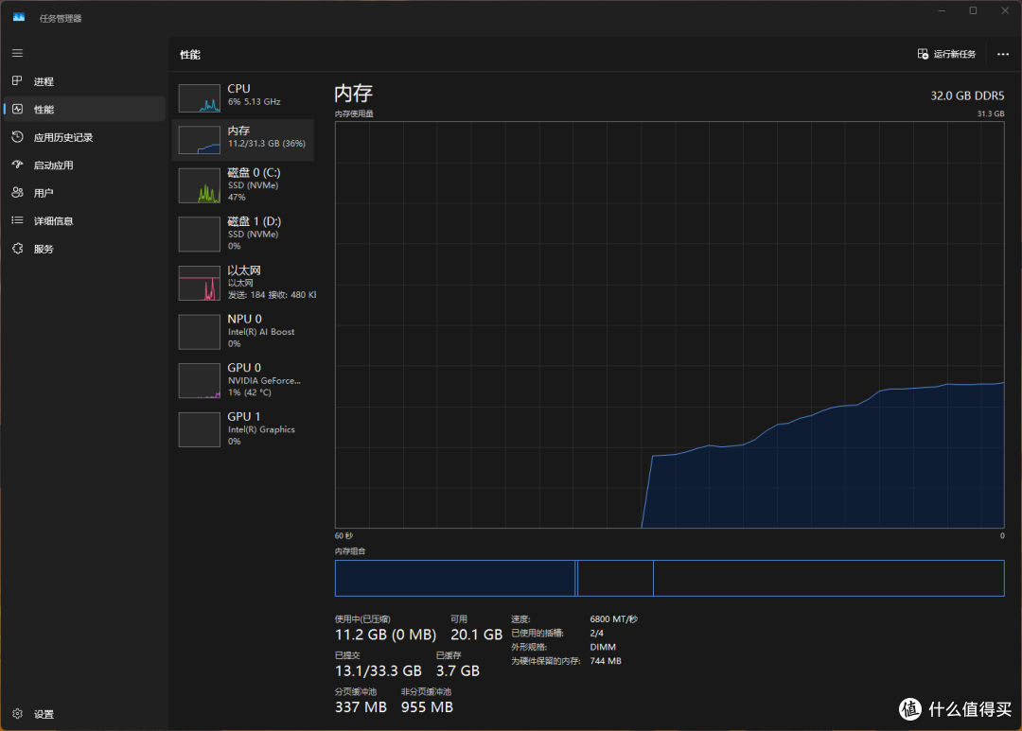Click the 337 MB paged pool value
Screen dimensions: 1022x731
[361, 707]
